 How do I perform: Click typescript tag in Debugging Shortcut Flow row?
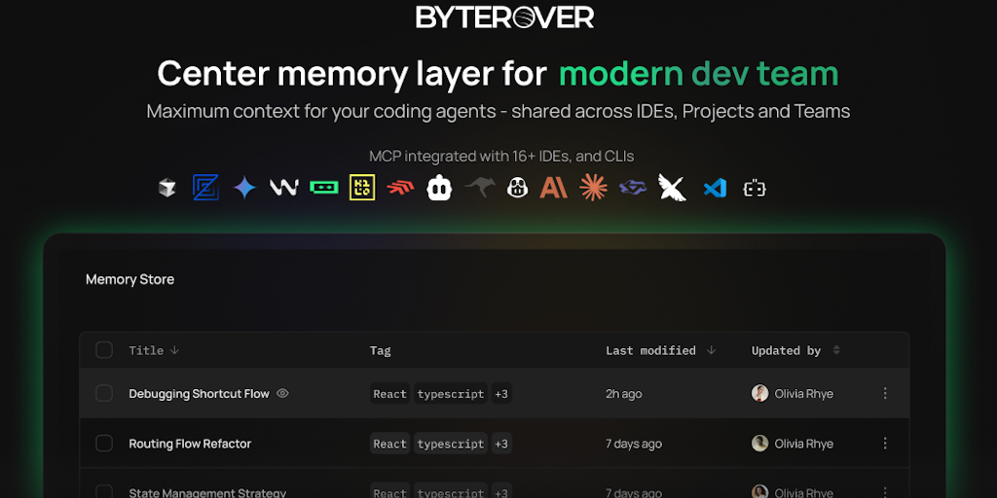[451, 393]
